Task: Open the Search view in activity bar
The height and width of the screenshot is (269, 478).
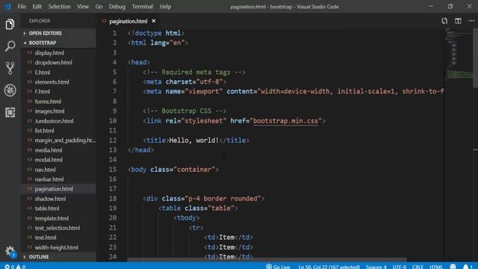Action: point(10,46)
